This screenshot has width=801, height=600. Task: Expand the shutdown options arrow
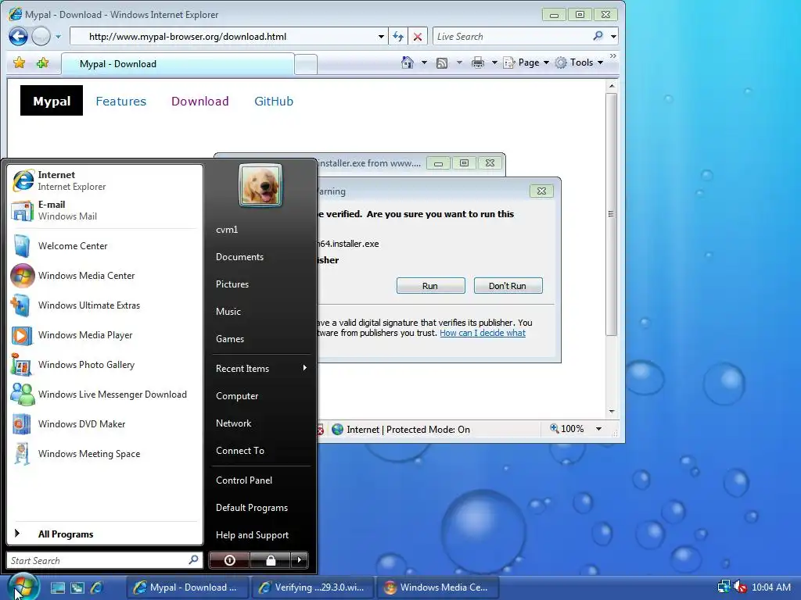point(300,560)
